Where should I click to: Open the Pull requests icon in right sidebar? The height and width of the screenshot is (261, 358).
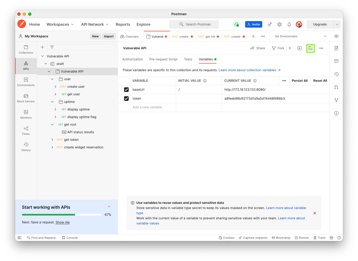click(336, 87)
